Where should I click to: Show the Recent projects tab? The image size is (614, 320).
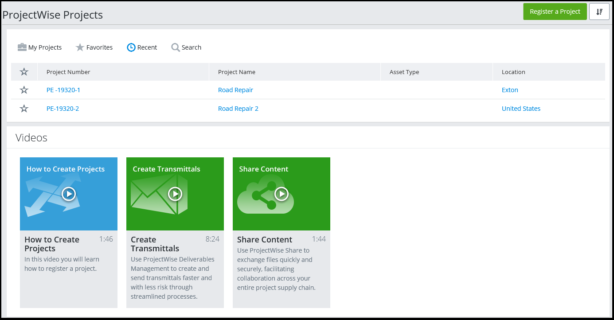tap(142, 47)
